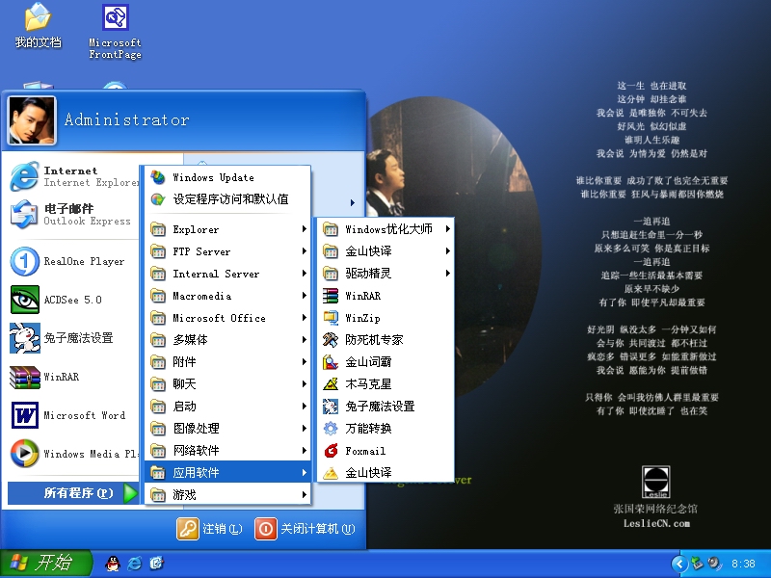Select 设定程序访问和默认值 menu entry
The height and width of the screenshot is (578, 771).
(x=229, y=199)
